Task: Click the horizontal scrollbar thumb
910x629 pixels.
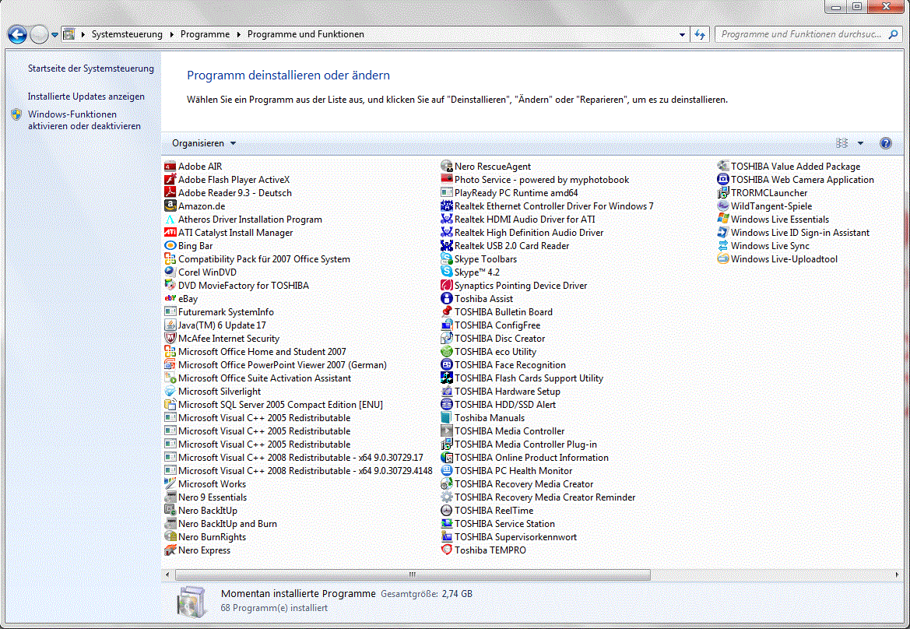Action: (413, 575)
